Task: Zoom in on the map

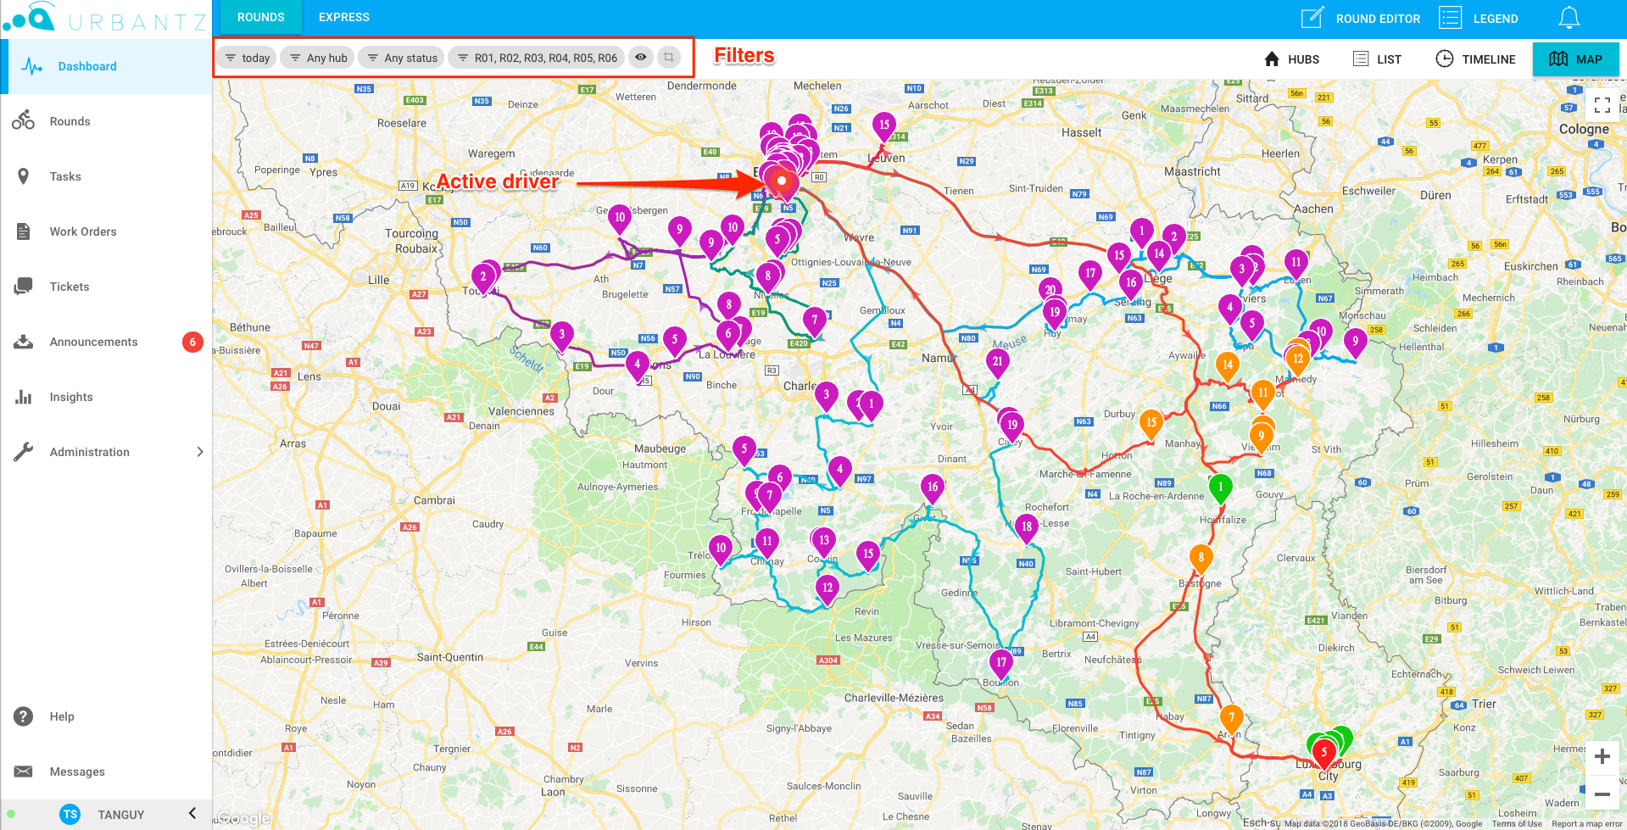Action: (1602, 756)
